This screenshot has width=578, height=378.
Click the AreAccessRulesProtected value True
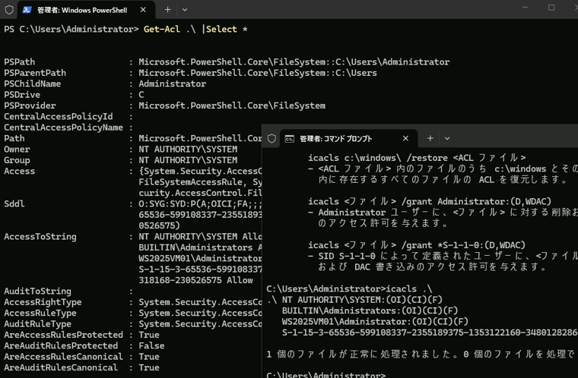coord(149,335)
